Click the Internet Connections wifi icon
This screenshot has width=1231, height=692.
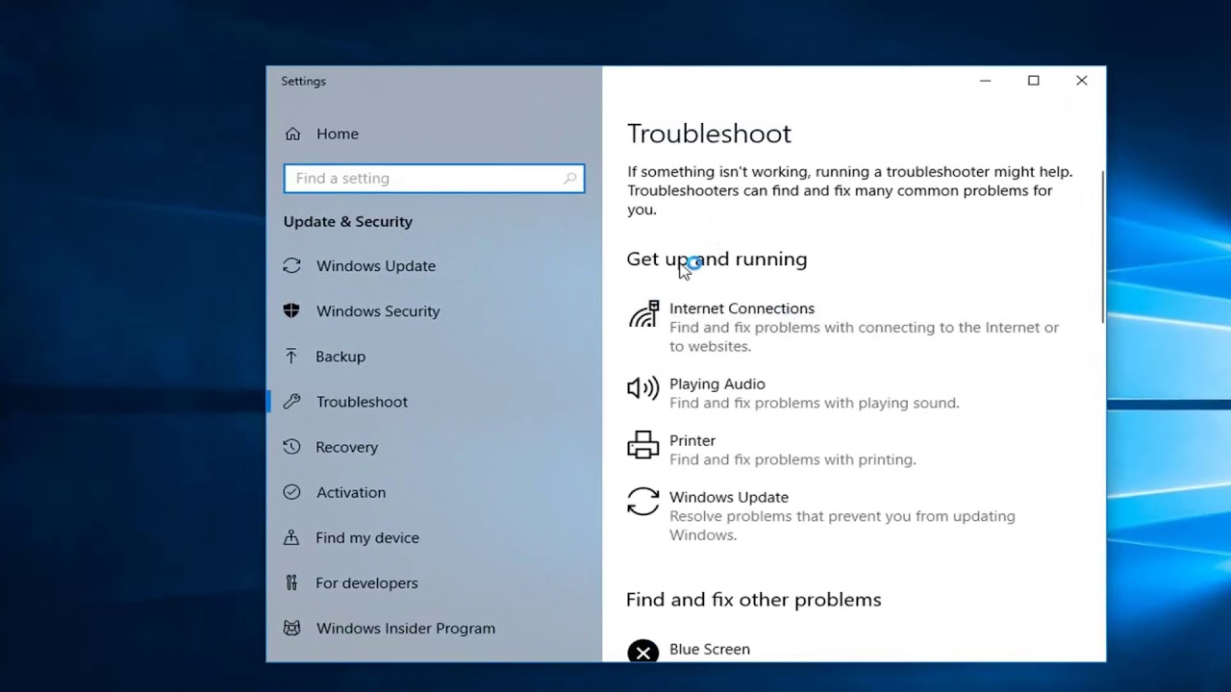coord(643,314)
